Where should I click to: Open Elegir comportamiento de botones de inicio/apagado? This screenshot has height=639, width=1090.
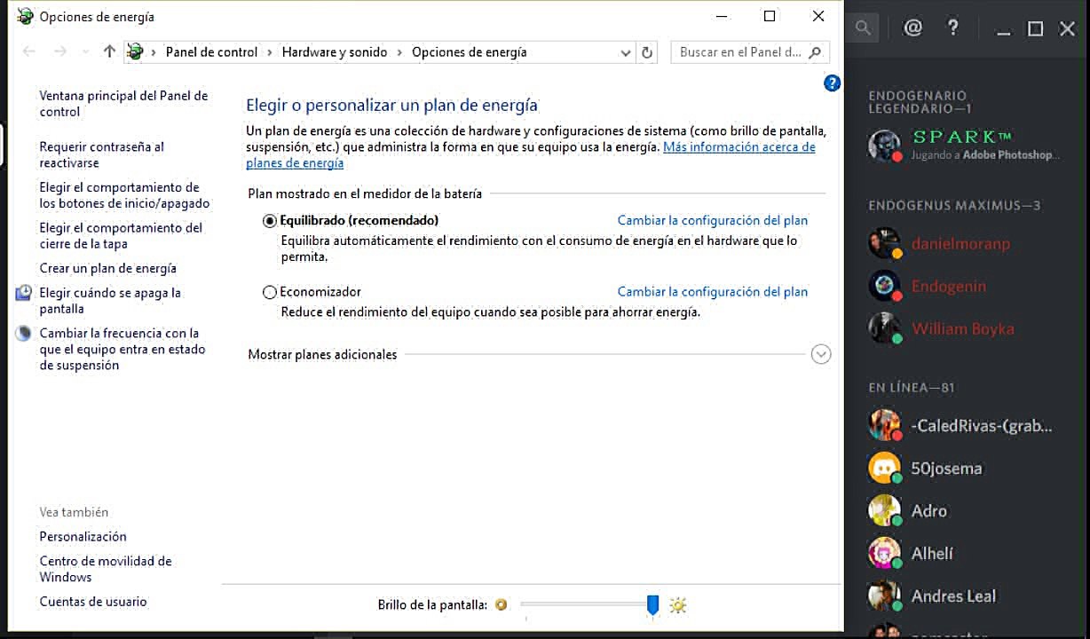click(x=124, y=195)
